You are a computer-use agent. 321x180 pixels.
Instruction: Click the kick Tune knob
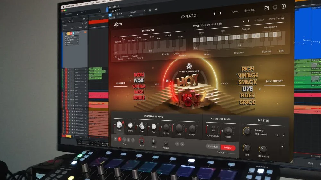(x=153, y=142)
